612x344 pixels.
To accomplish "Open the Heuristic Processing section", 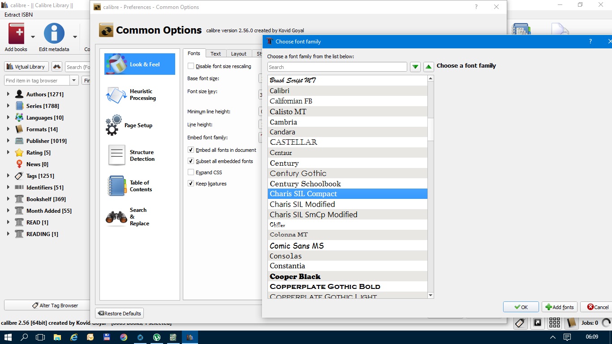I will pos(140,95).
